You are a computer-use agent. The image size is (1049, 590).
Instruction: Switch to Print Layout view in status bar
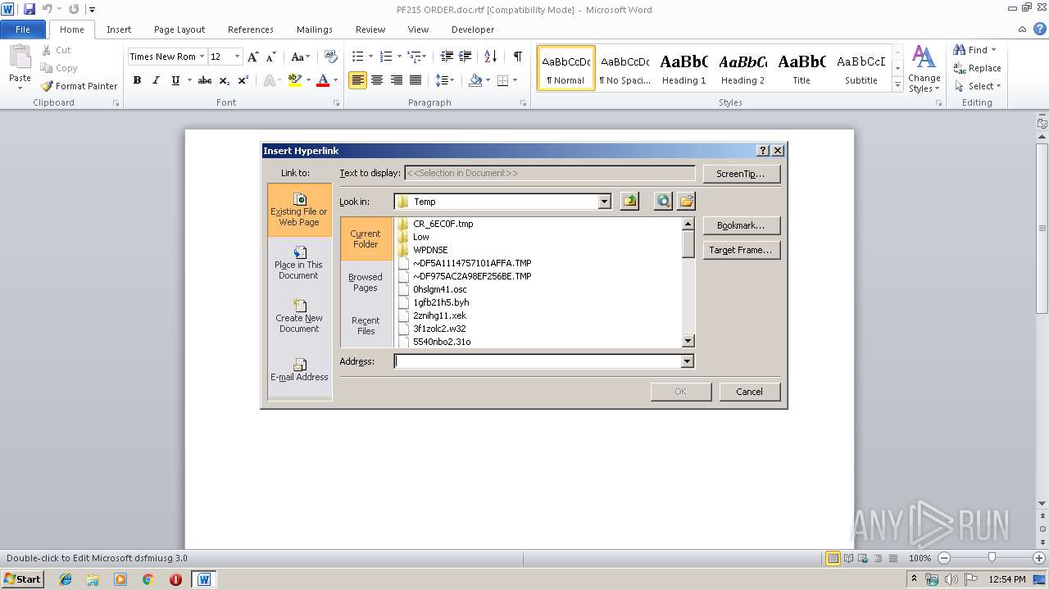coord(833,558)
